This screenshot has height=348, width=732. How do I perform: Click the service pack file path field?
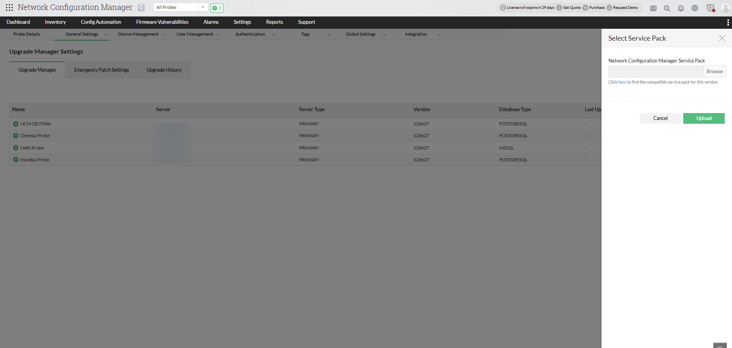pyautogui.click(x=656, y=72)
